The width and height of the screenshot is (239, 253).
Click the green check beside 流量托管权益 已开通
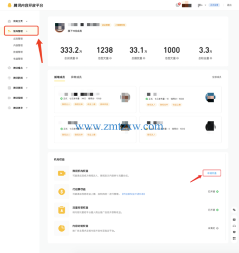217,210
